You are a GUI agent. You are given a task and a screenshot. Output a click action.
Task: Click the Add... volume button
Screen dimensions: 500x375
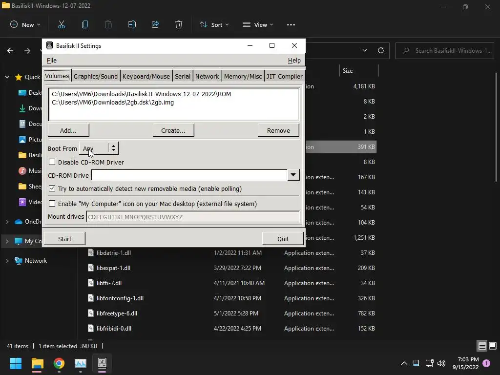(68, 130)
